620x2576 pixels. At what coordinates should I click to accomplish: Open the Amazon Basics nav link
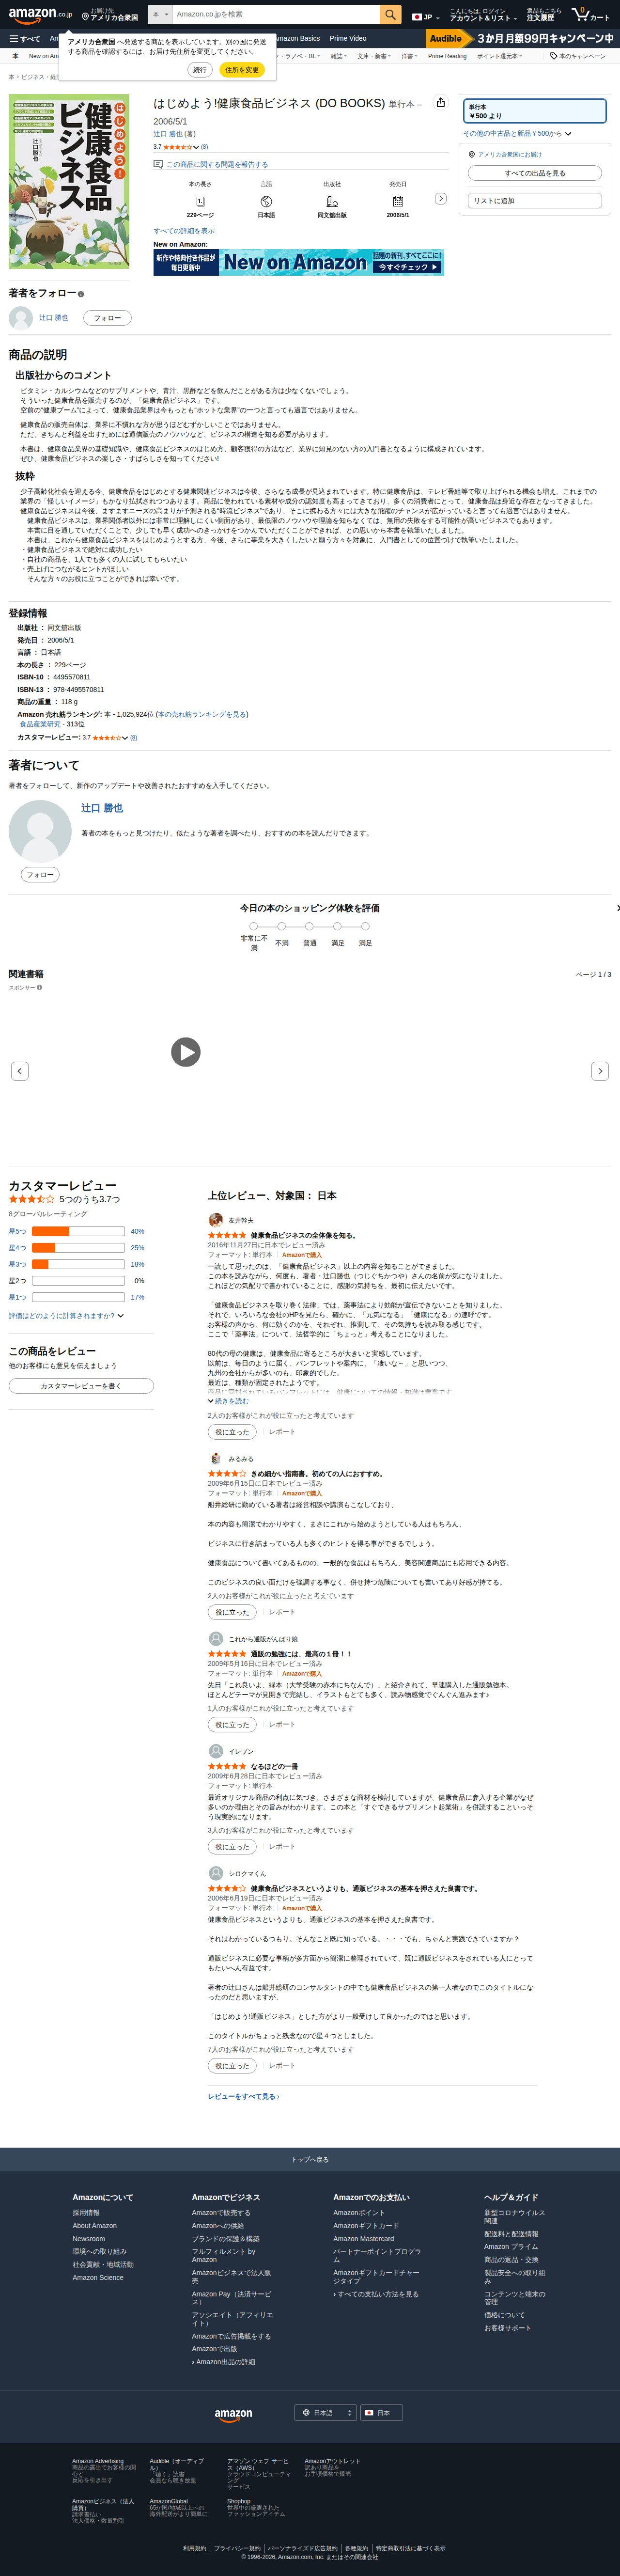[x=297, y=39]
